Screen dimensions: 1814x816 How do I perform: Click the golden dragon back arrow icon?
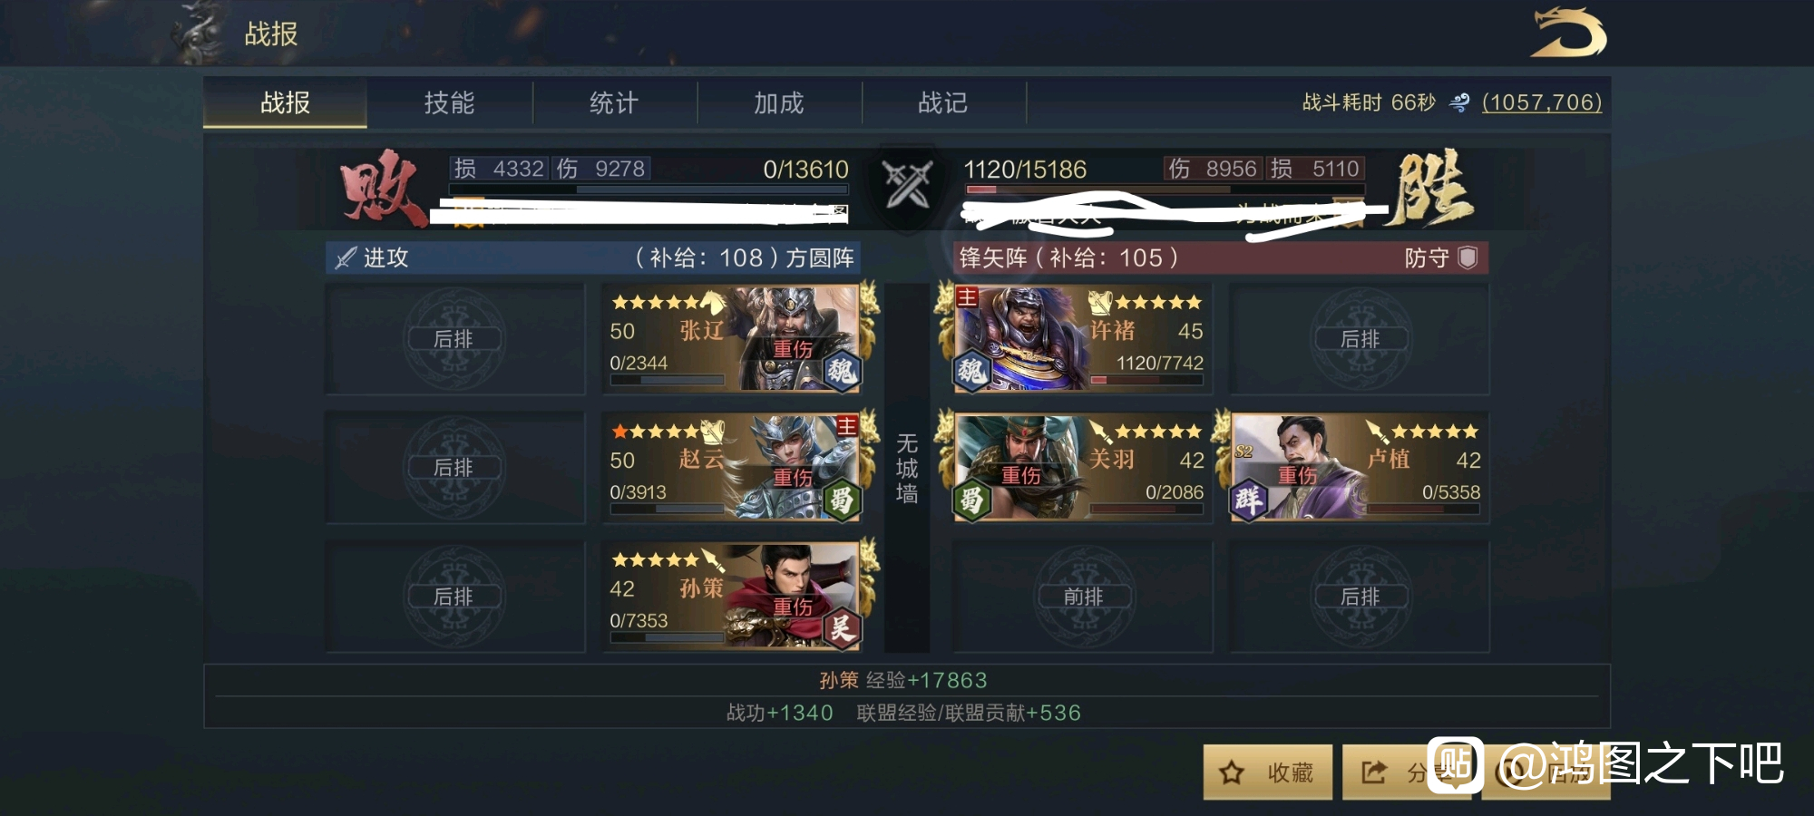tap(1568, 34)
